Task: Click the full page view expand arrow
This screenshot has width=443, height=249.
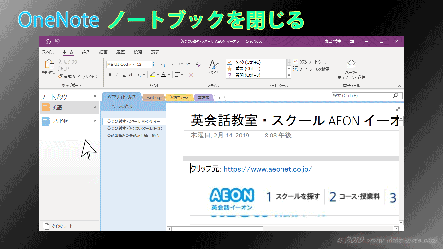Action: click(398, 109)
